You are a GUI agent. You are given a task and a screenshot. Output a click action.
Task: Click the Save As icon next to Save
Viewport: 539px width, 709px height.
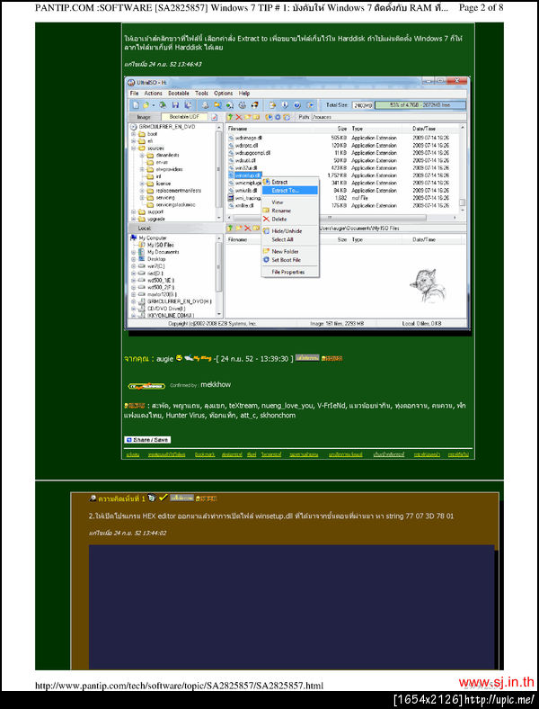coord(188,105)
